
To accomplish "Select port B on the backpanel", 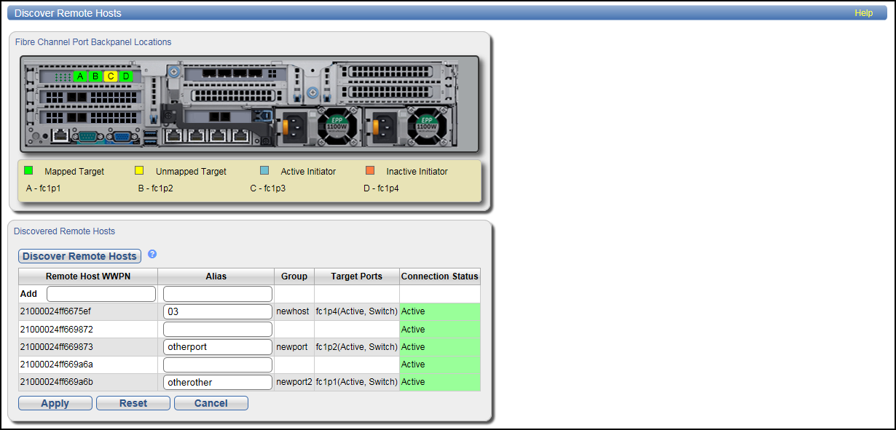I will [x=95, y=76].
